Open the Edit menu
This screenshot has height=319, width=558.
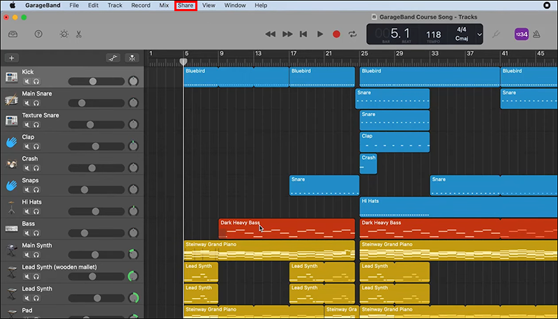(93, 6)
